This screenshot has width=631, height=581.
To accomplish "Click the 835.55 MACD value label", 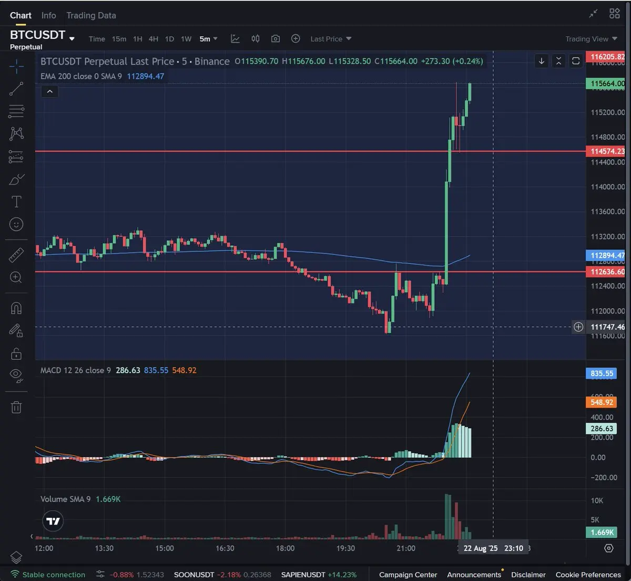I will pos(602,374).
